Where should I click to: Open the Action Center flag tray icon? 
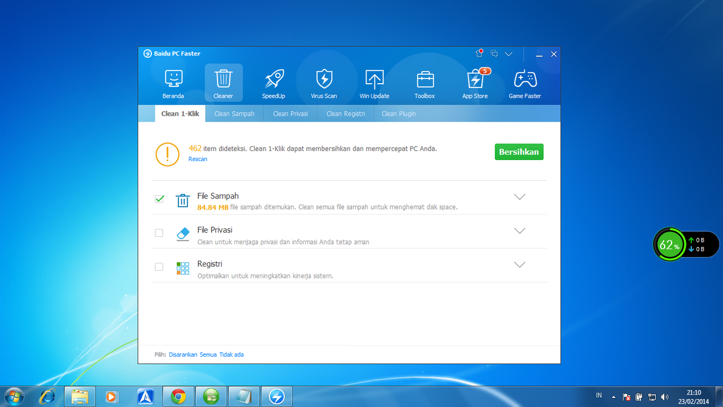click(x=626, y=397)
